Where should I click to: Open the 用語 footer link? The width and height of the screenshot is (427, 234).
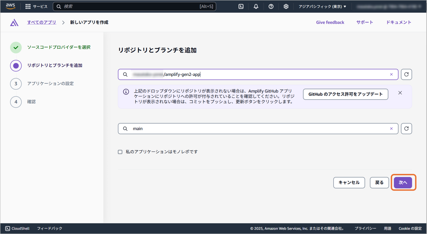pyautogui.click(x=388, y=228)
